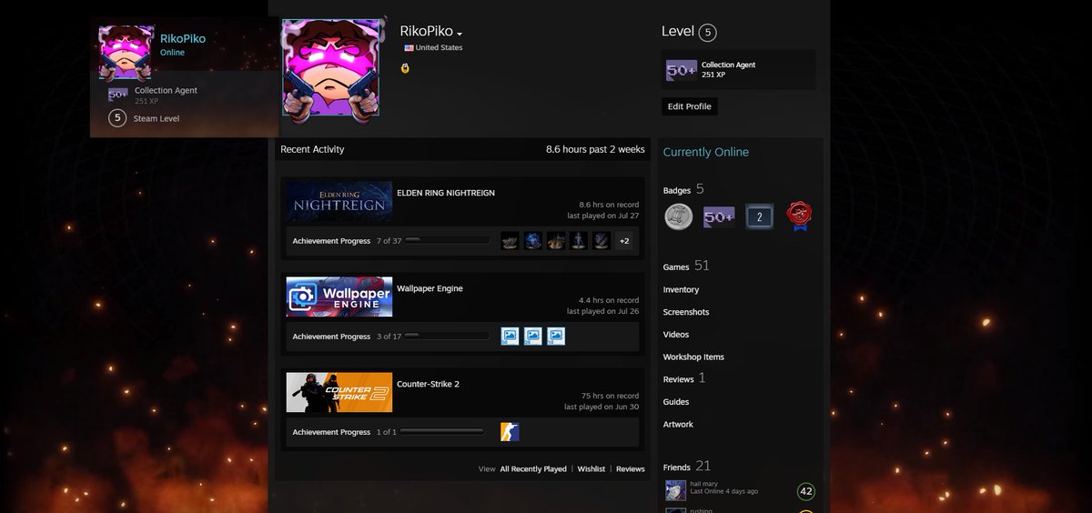Viewport: 1092px width, 513px height.
Task: Click the 50+ badge in Badges row
Action: pos(719,216)
